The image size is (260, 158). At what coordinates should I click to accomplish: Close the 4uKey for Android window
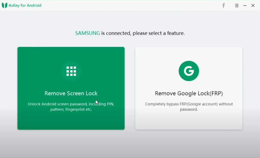coord(253,6)
